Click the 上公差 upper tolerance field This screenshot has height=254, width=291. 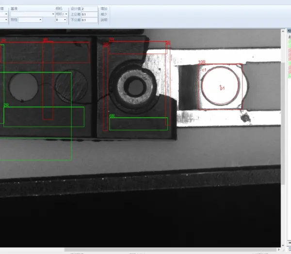click(x=89, y=14)
